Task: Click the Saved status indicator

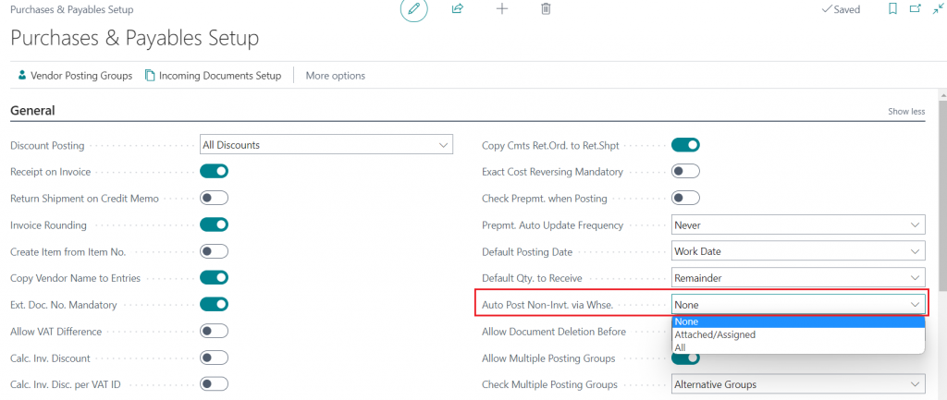Action: tap(841, 9)
